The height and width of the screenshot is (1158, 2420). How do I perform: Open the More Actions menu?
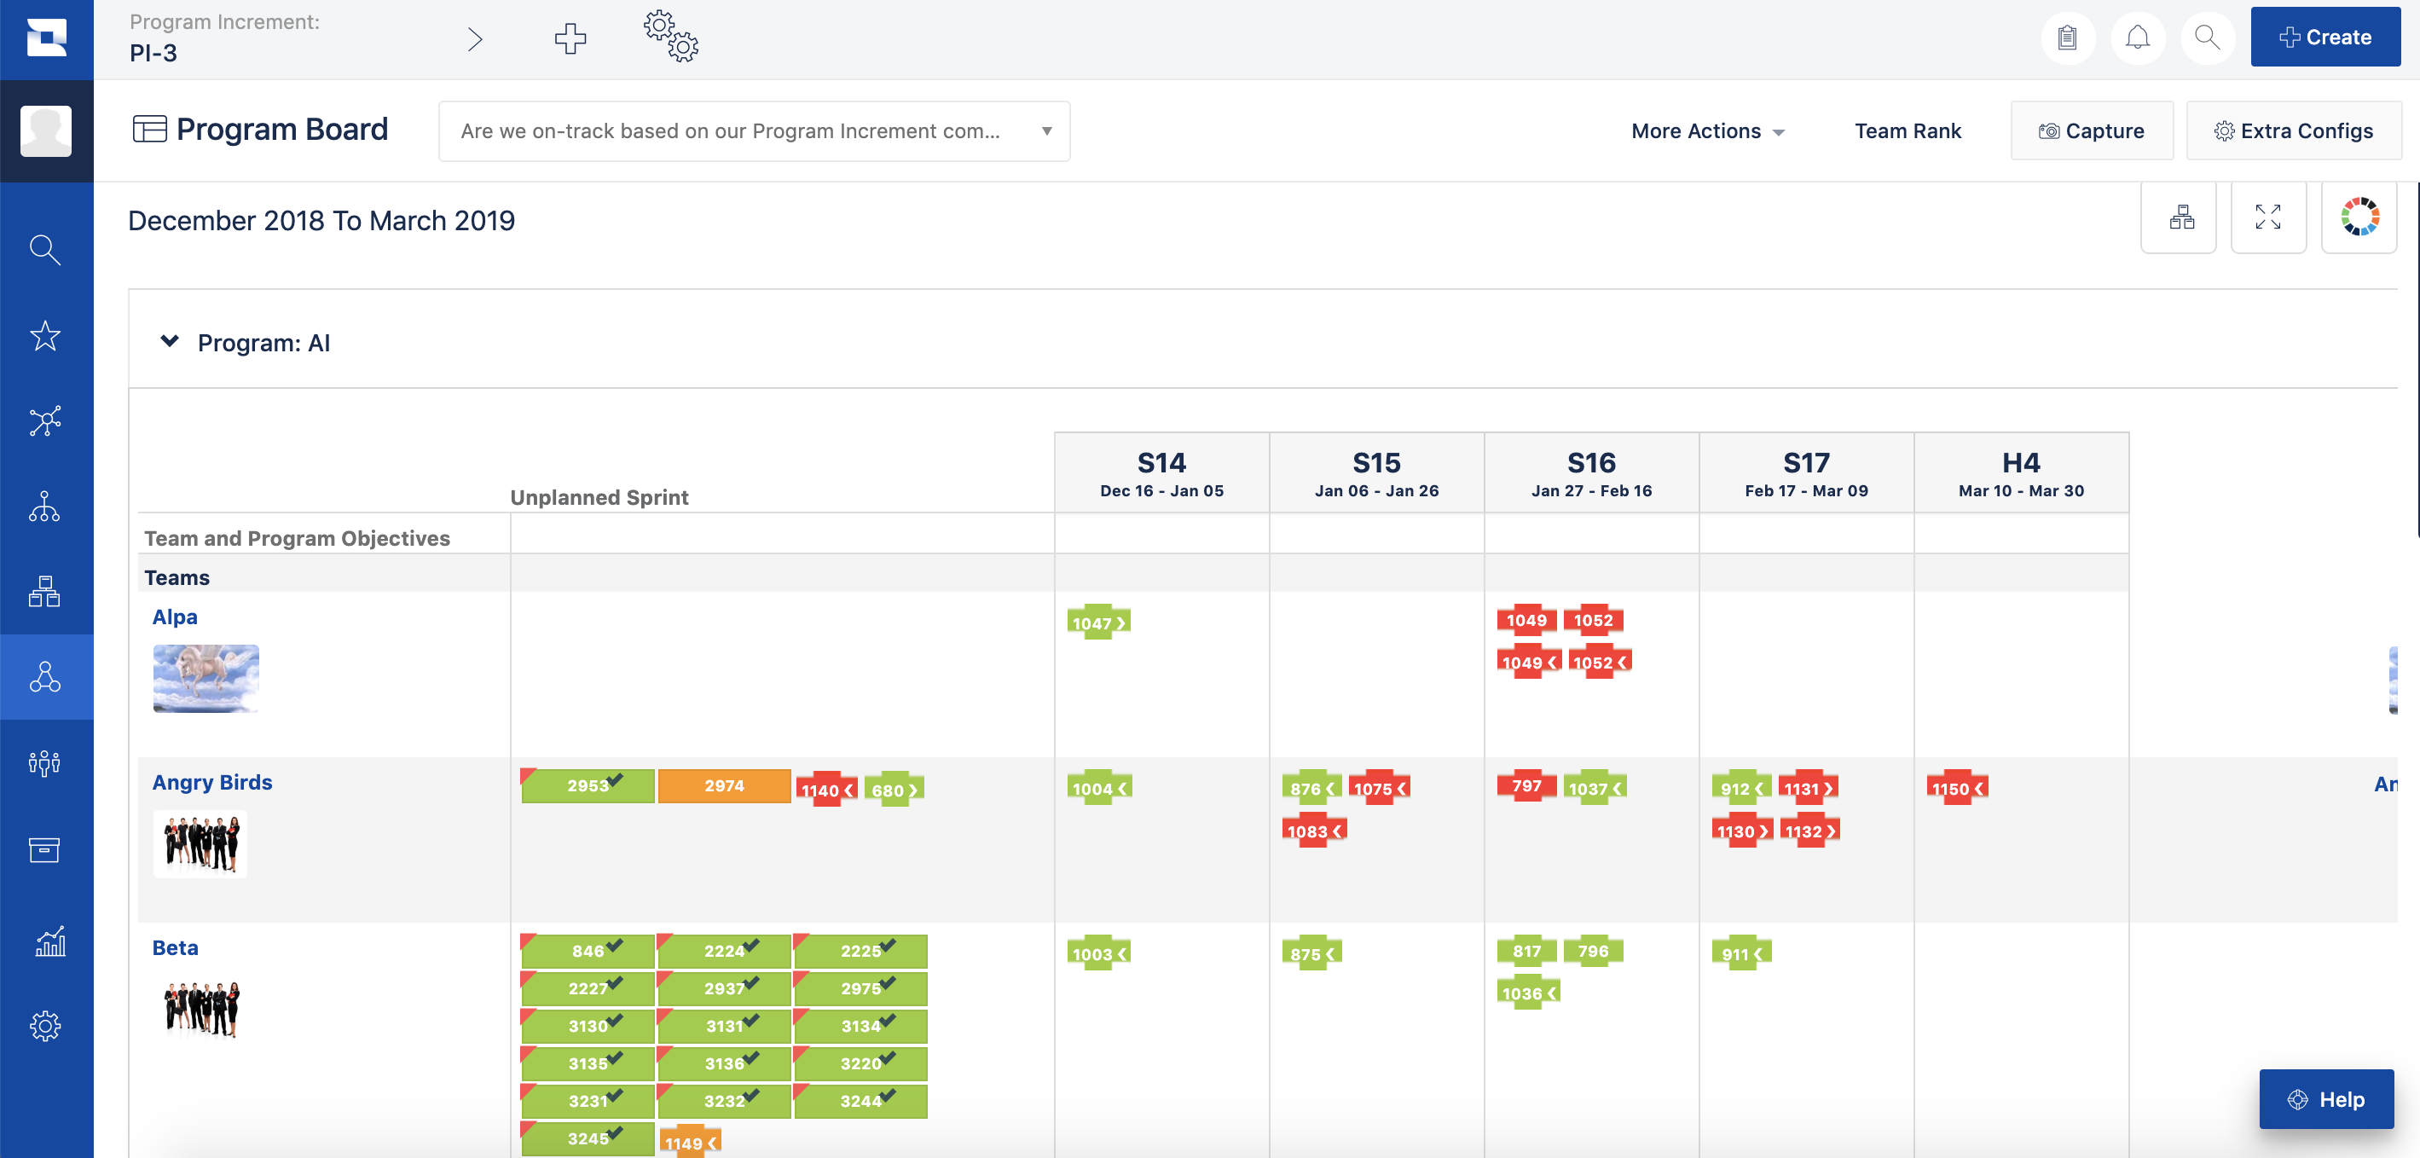tap(1707, 130)
